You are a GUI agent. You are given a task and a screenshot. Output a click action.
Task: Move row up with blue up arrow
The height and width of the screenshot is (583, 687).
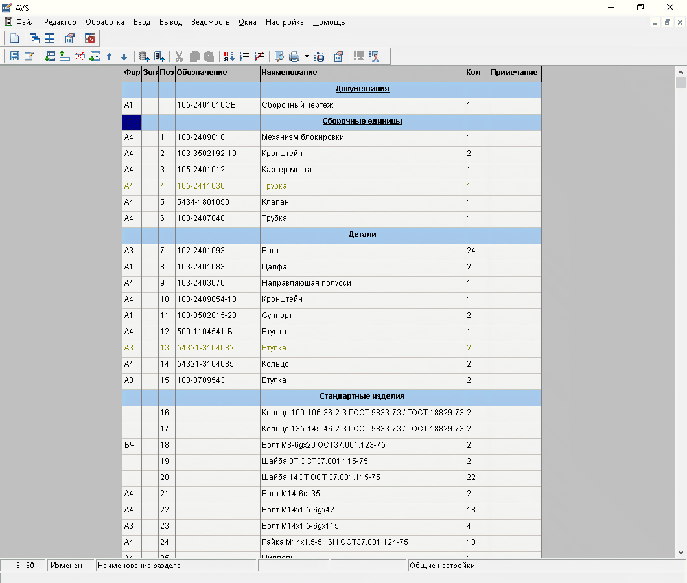pos(109,56)
